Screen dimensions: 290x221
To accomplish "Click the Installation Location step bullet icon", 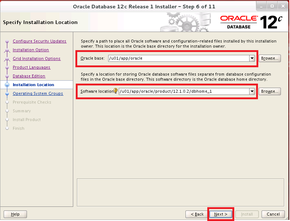I will coord(7,85).
